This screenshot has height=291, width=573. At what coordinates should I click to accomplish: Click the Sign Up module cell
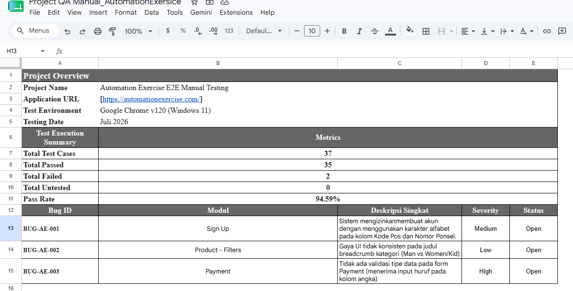coord(218,228)
